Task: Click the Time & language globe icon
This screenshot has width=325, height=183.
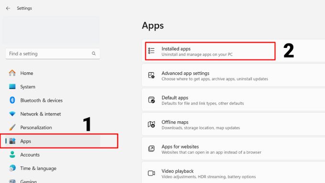Action: [x=12, y=168]
